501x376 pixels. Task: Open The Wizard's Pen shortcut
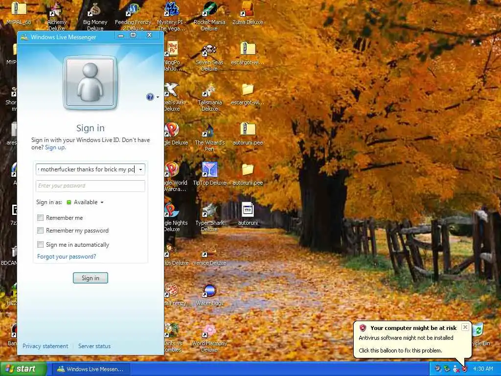[x=209, y=130]
